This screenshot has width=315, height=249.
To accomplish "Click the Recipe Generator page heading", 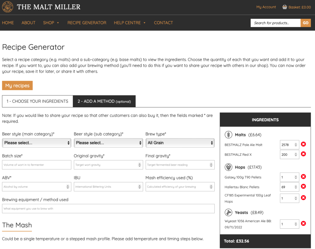I will click(x=33, y=47).
